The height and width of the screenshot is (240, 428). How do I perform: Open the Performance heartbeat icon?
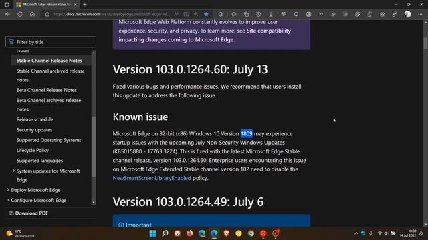(284, 14)
